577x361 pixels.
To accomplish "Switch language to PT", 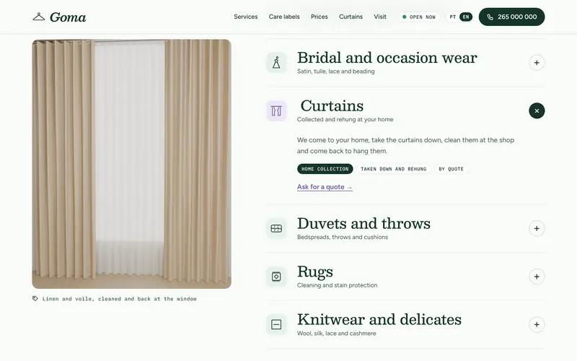I will pos(453,17).
